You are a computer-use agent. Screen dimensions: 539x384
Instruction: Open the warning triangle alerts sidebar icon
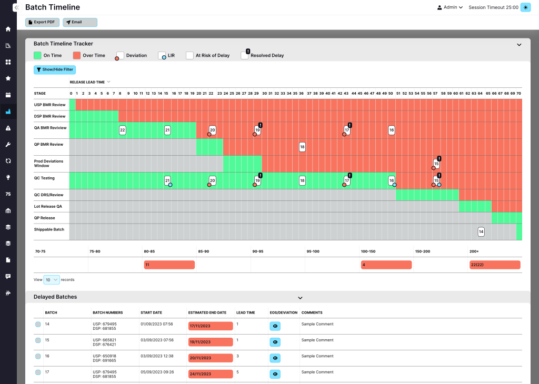(x=8, y=128)
